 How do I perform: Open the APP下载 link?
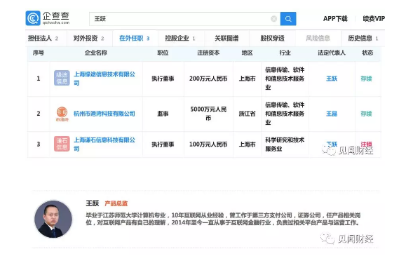pos(335,19)
